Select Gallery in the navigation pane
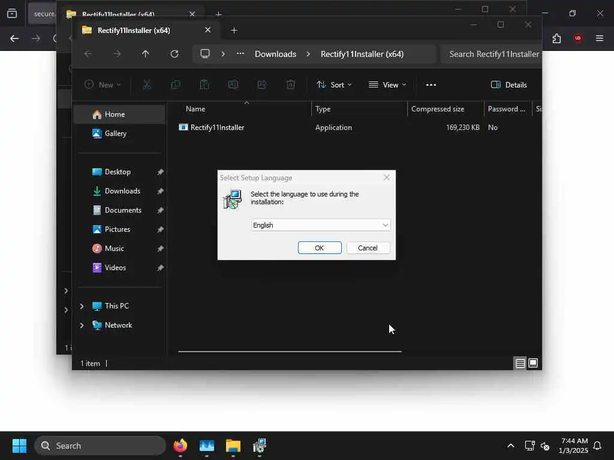Image resolution: width=614 pixels, height=460 pixels. click(119, 134)
